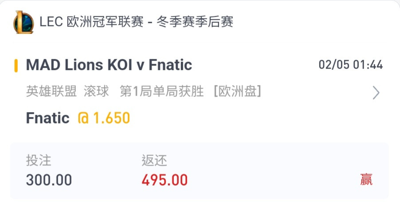Tap the 返还 return label
Screen dimensions: 400x202
click(x=154, y=161)
